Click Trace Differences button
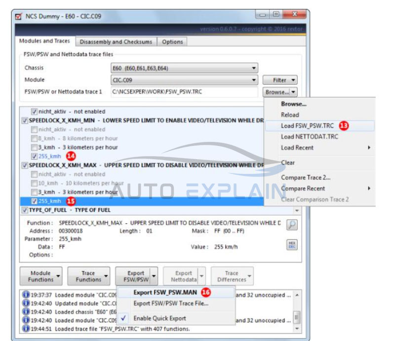The image size is (395, 341). pos(232,276)
